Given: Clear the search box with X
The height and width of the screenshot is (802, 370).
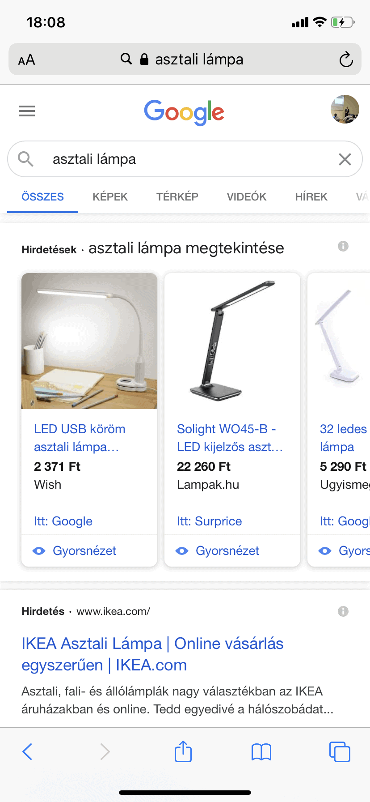Looking at the screenshot, I should [345, 159].
